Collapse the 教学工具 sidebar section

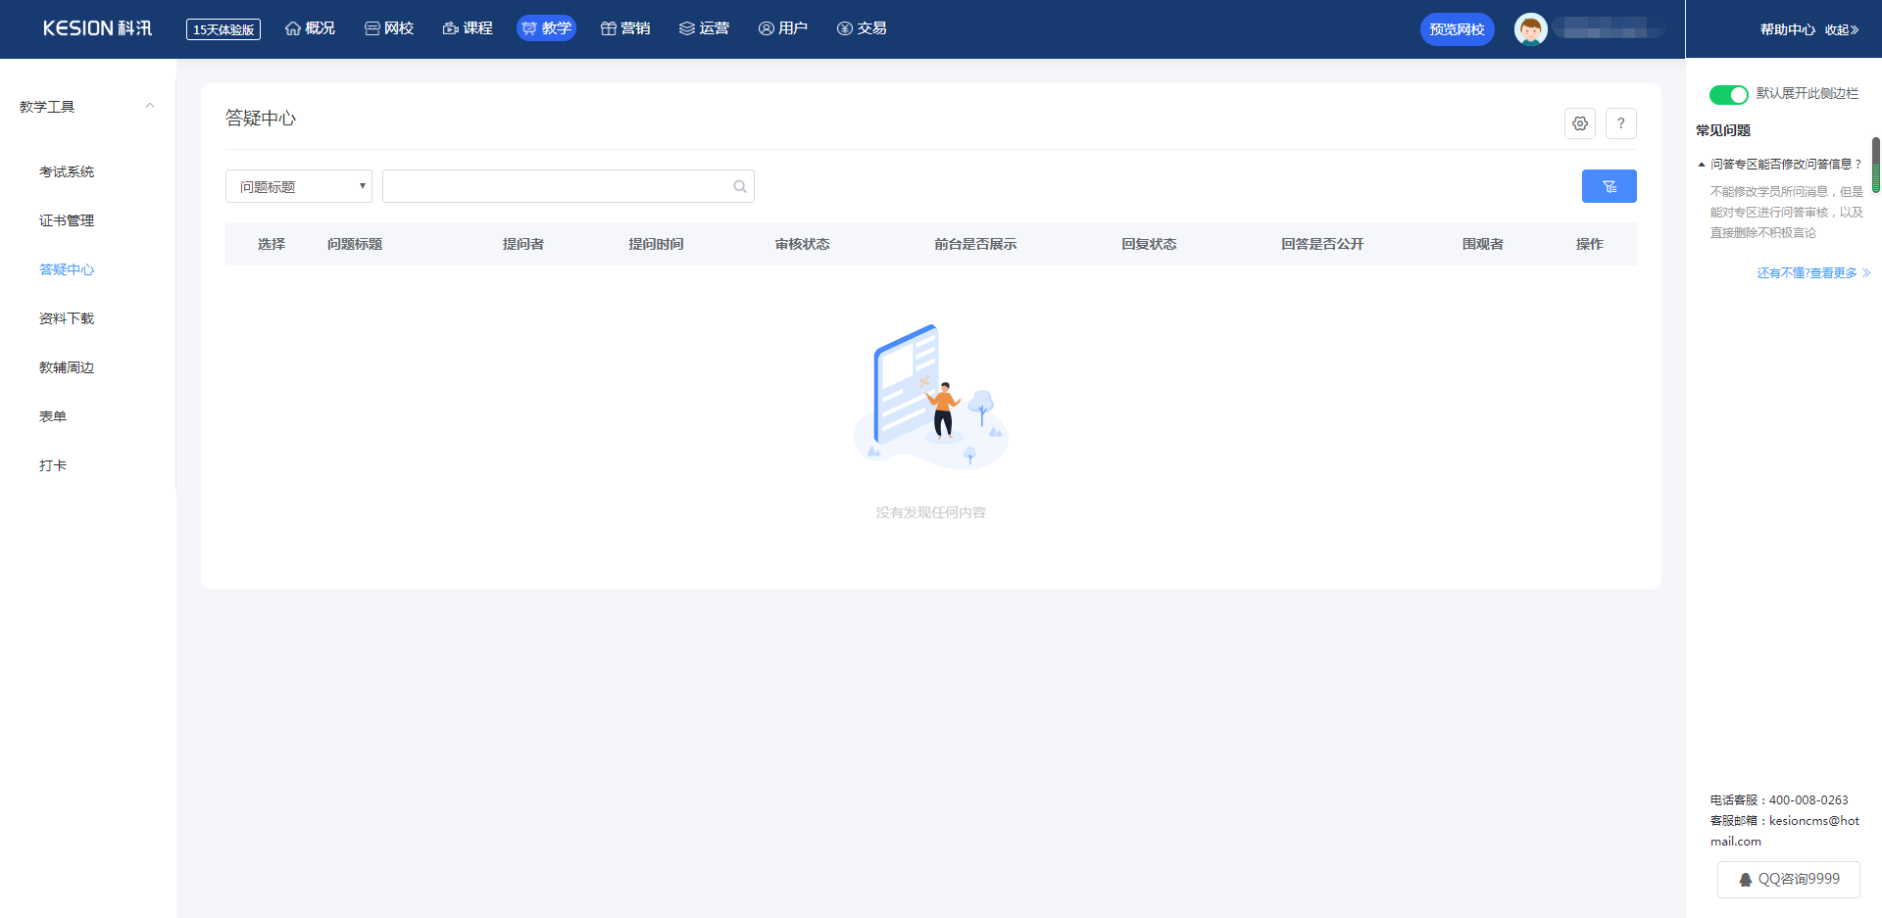coord(150,106)
